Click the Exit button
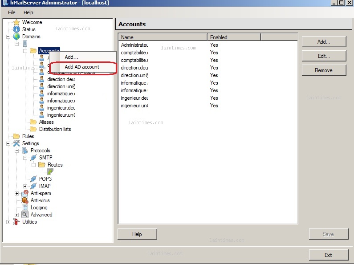Viewport: 354px width, 265px height. pyautogui.click(x=329, y=255)
